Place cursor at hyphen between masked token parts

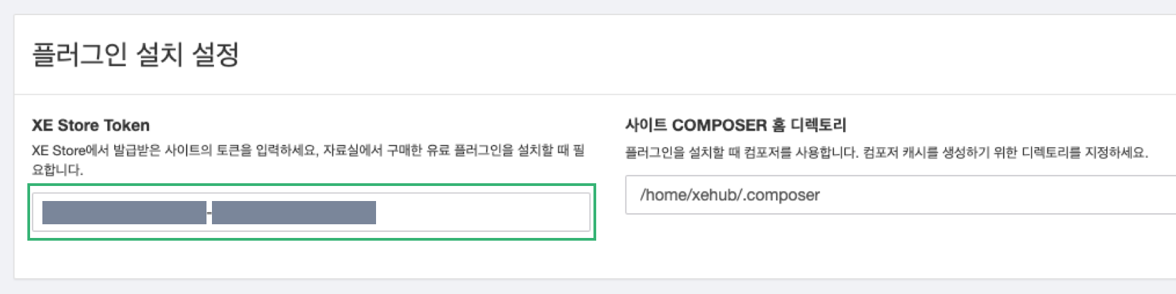(x=209, y=213)
